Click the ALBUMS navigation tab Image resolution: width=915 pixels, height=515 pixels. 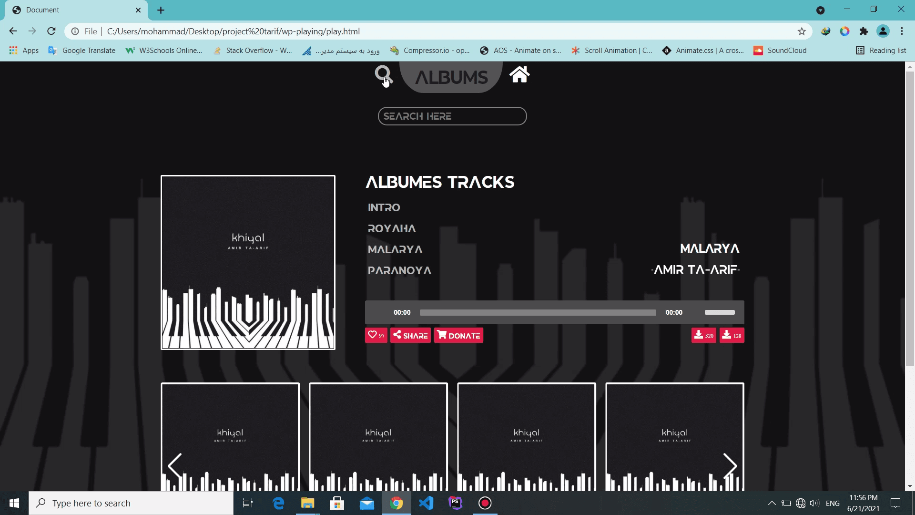(450, 75)
